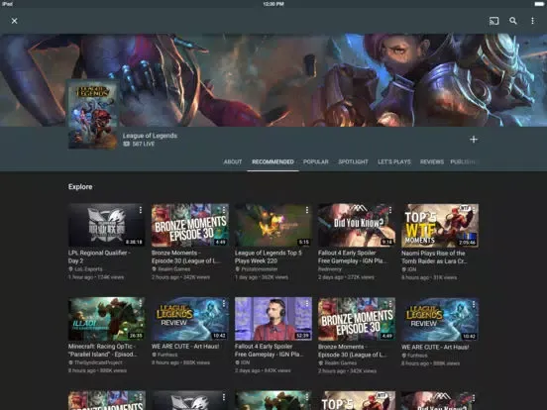547x410 pixels.
Task: Tap the Cast to TV icon
Action: (x=493, y=21)
